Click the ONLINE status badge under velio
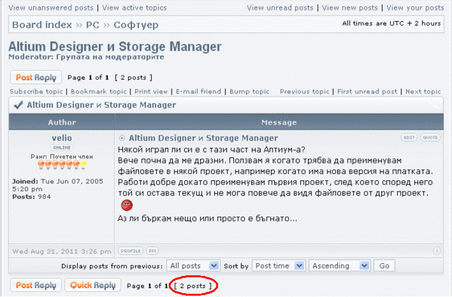The height and width of the screenshot is (297, 452). tap(62, 148)
